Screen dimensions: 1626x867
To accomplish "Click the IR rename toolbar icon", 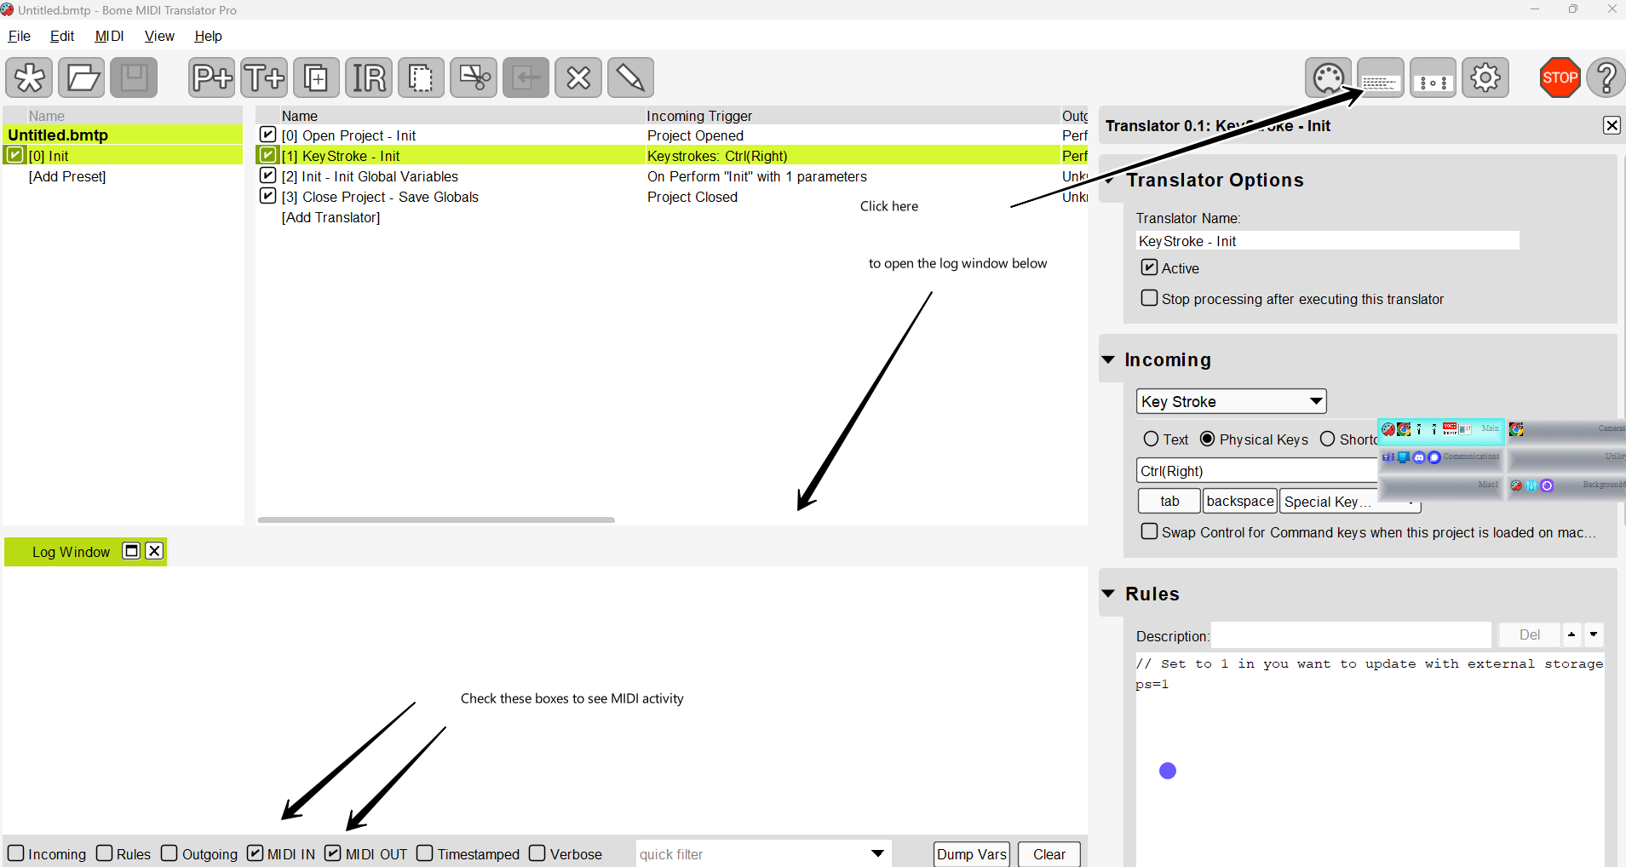I will 369,78.
